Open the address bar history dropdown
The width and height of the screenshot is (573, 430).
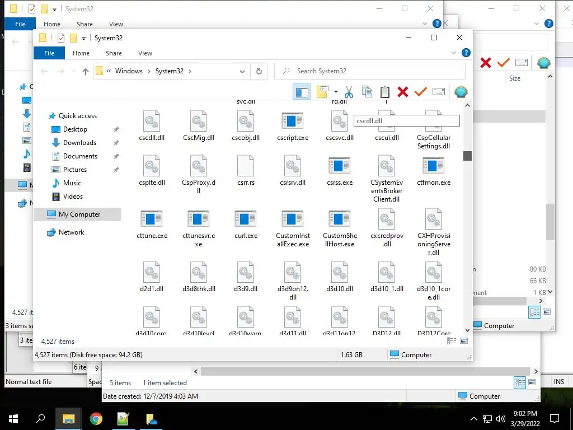(242, 71)
